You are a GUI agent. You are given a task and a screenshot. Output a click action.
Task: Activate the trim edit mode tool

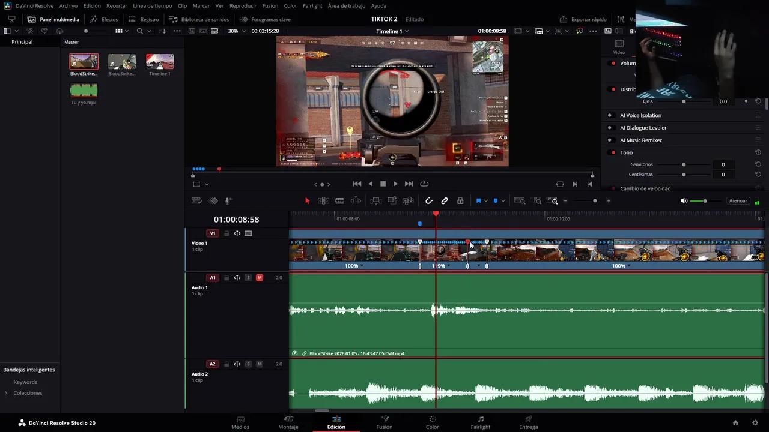pyautogui.click(x=323, y=201)
